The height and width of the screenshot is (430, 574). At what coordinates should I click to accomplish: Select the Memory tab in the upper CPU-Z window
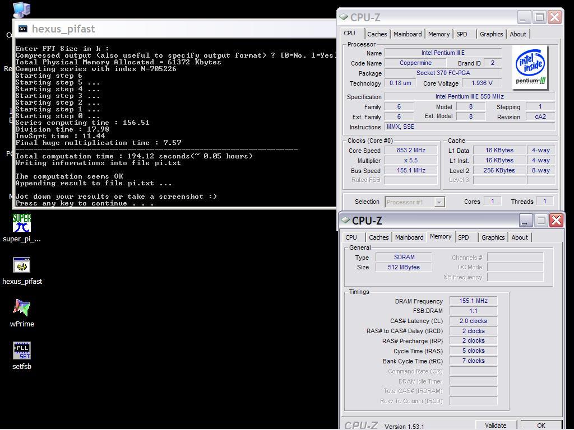click(438, 34)
